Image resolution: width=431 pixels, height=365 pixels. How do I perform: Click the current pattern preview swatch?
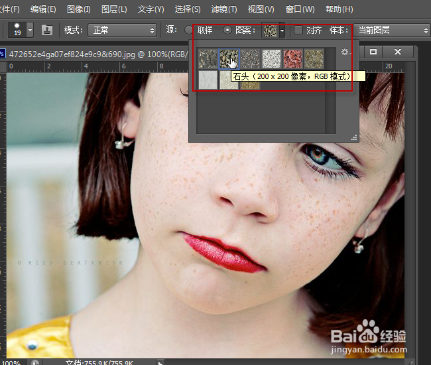click(x=270, y=31)
